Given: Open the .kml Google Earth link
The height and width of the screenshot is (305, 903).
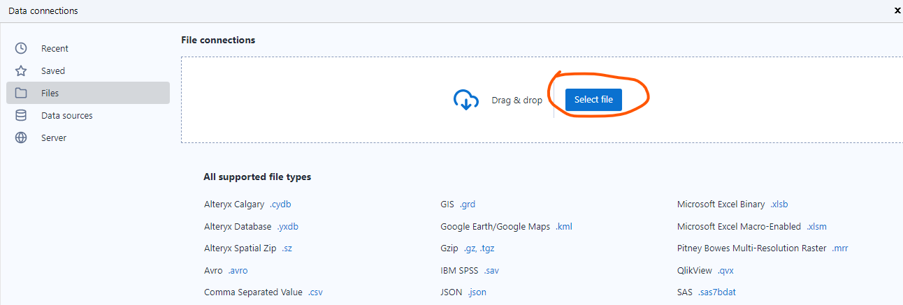Looking at the screenshot, I should tap(564, 227).
